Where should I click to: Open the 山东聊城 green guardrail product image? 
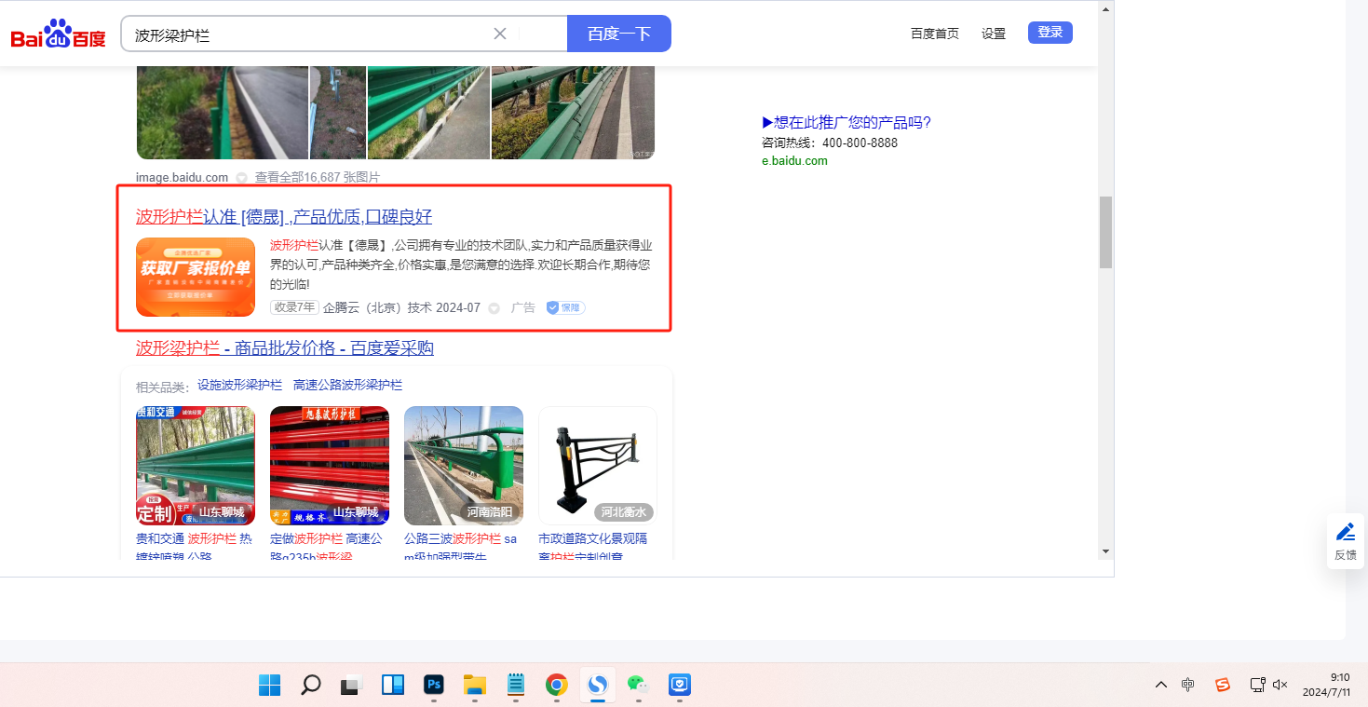pos(196,466)
